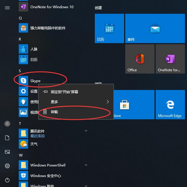This screenshot has height=187, width=187.
Task: Click the user account avatar
Action: coord(7,124)
